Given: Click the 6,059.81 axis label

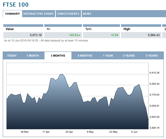Looking at the screenshot, I should click(154, 106).
